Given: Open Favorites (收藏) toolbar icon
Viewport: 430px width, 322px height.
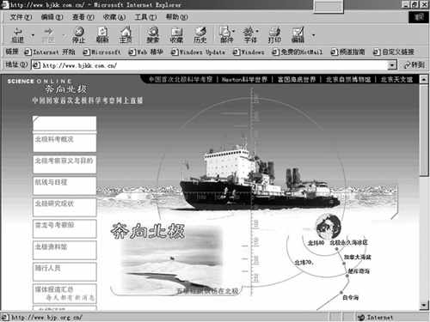Looking at the screenshot, I should [176, 35].
